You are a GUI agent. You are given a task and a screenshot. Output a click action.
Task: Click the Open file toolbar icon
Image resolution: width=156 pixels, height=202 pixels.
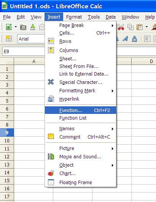tap(23, 27)
